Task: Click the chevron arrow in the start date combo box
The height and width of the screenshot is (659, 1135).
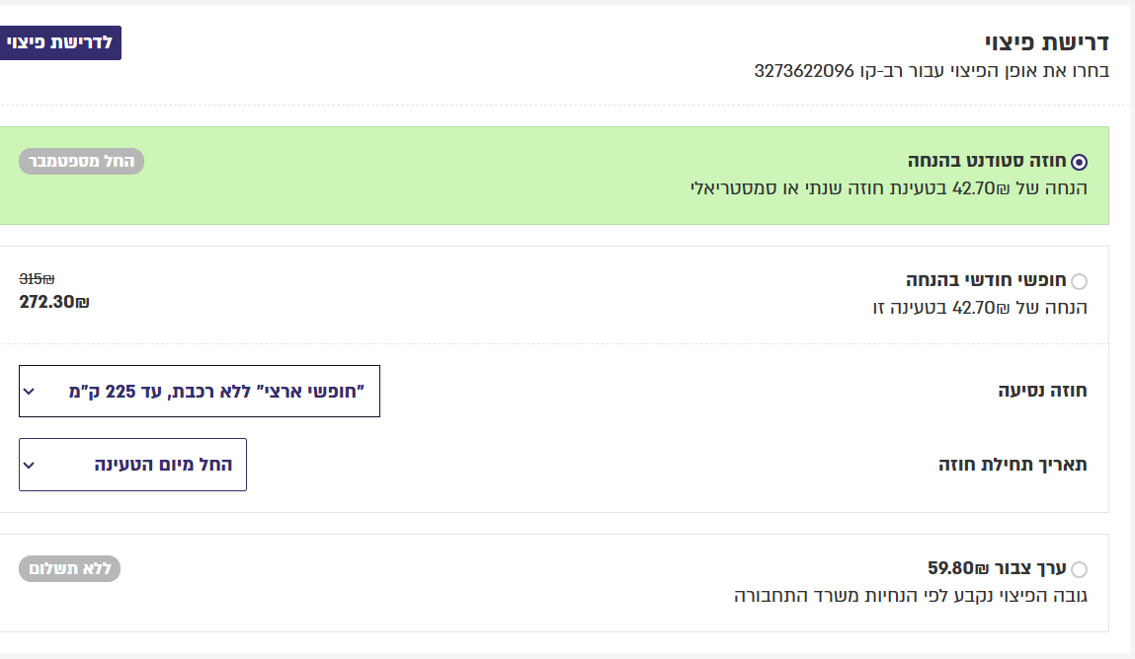Action: [30, 466]
